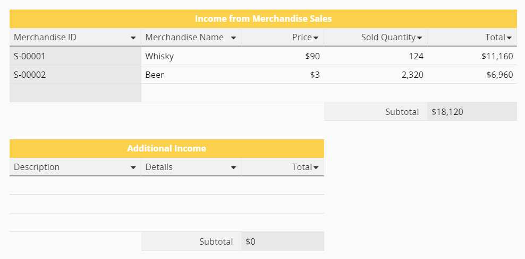Click the $11,160 total cell
The height and width of the screenshot is (259, 525).
coord(472,56)
